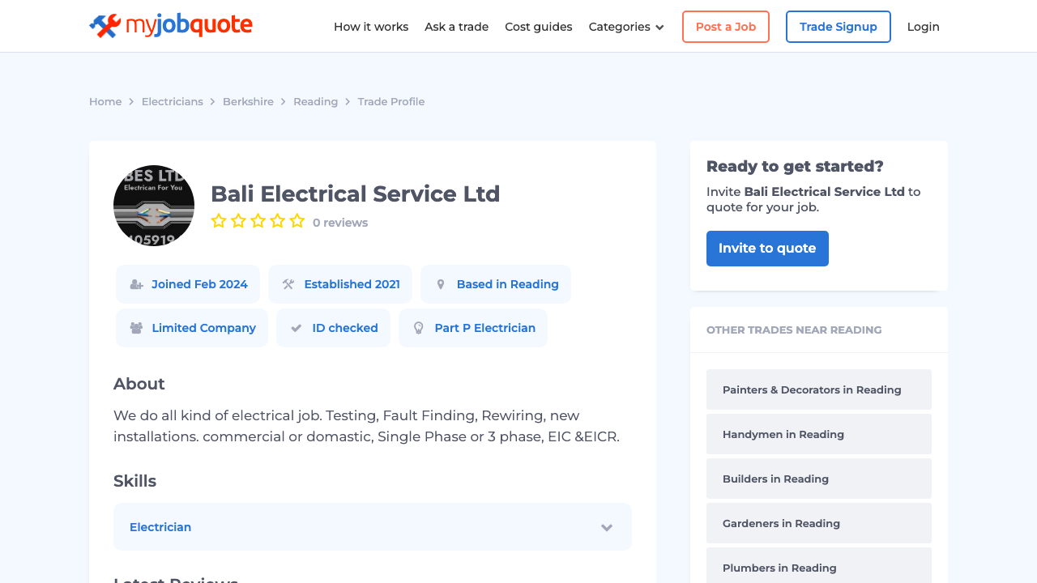Select the first star in the rating row
This screenshot has width=1037, height=583.
click(218, 219)
